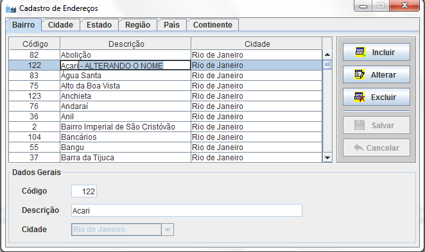
Task: Open the Cidade combo box arrow
Action: pos(168,230)
